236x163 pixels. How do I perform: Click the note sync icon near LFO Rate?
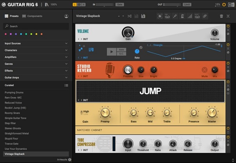pyautogui.click(x=141, y=48)
